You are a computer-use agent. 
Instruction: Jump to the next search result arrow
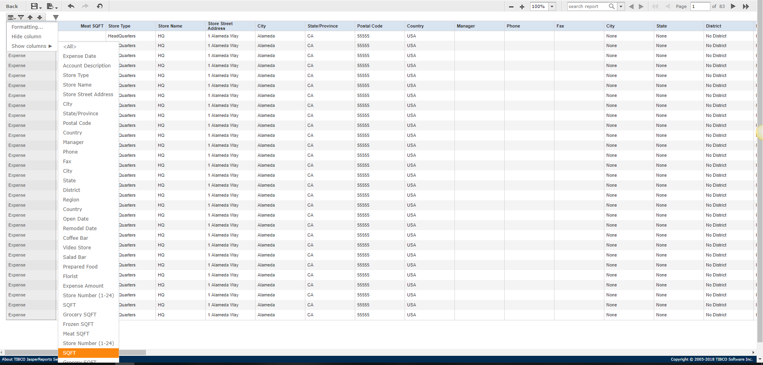click(641, 6)
